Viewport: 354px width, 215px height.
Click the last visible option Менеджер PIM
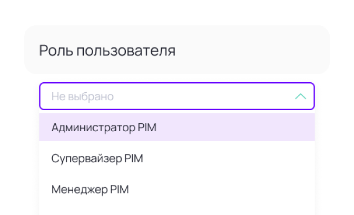[x=90, y=190]
